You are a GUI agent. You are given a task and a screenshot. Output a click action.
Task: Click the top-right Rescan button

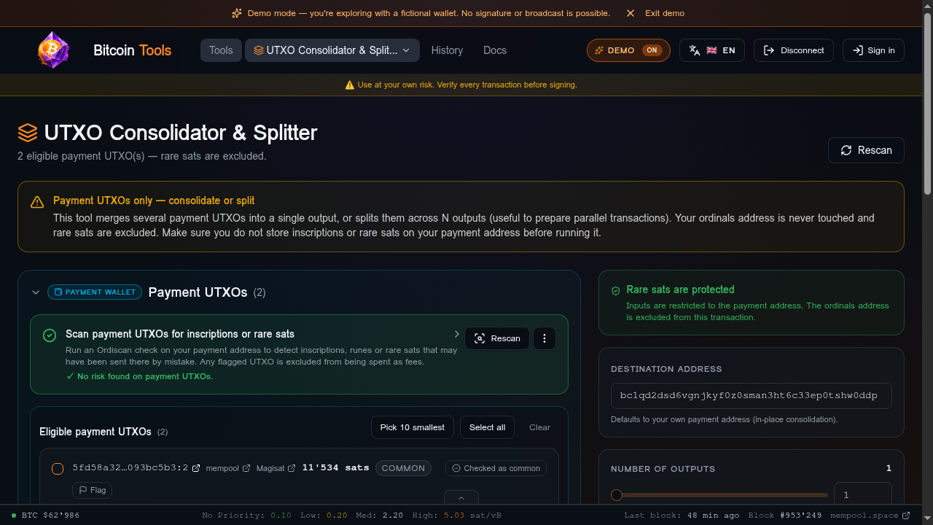pyautogui.click(x=866, y=150)
